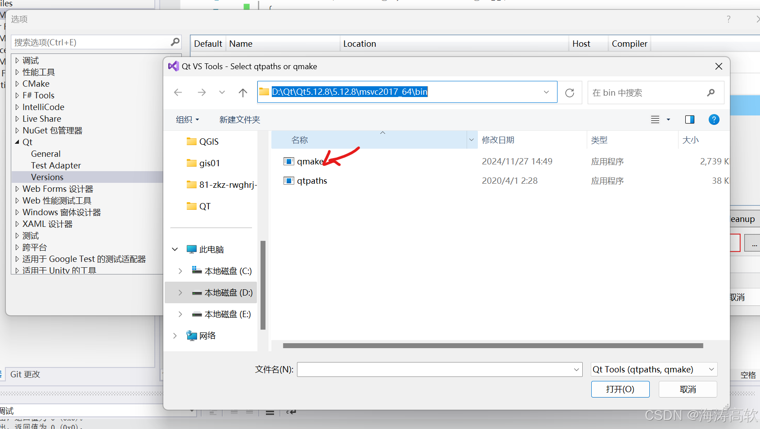760x429 pixels.
Task: Open the file dialog help icon
Action: 714,119
